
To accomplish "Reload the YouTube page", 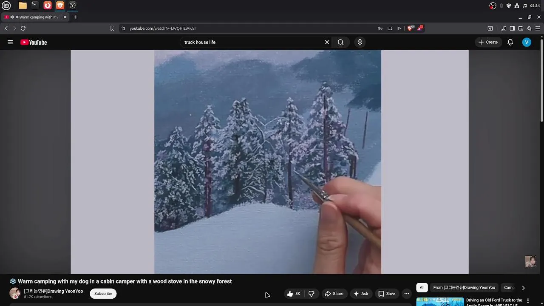I will coord(23,28).
